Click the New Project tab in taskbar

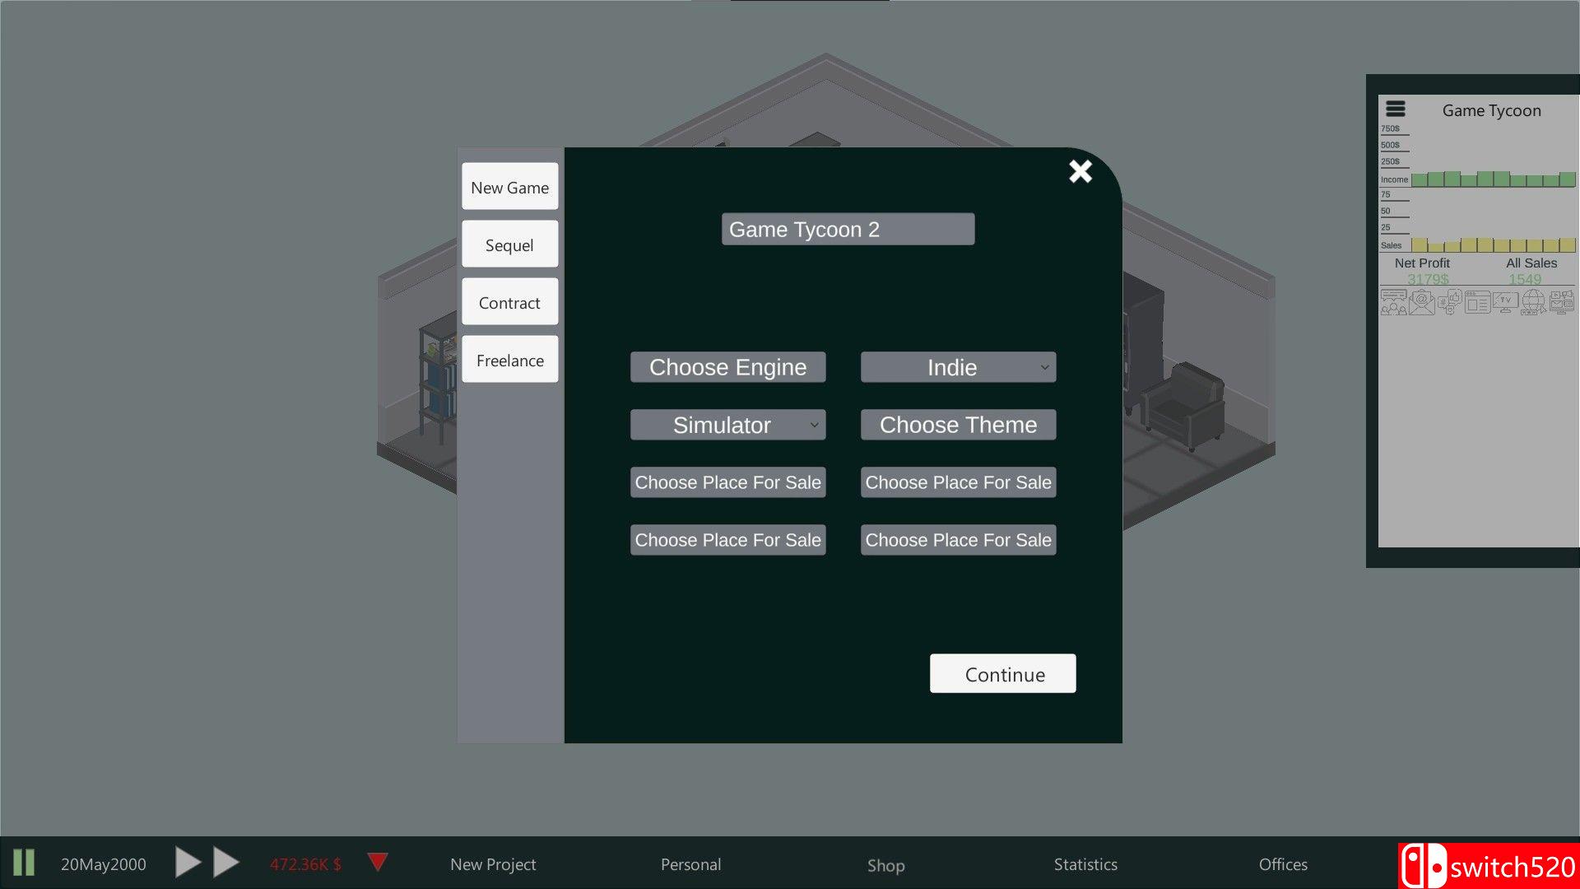[494, 863]
